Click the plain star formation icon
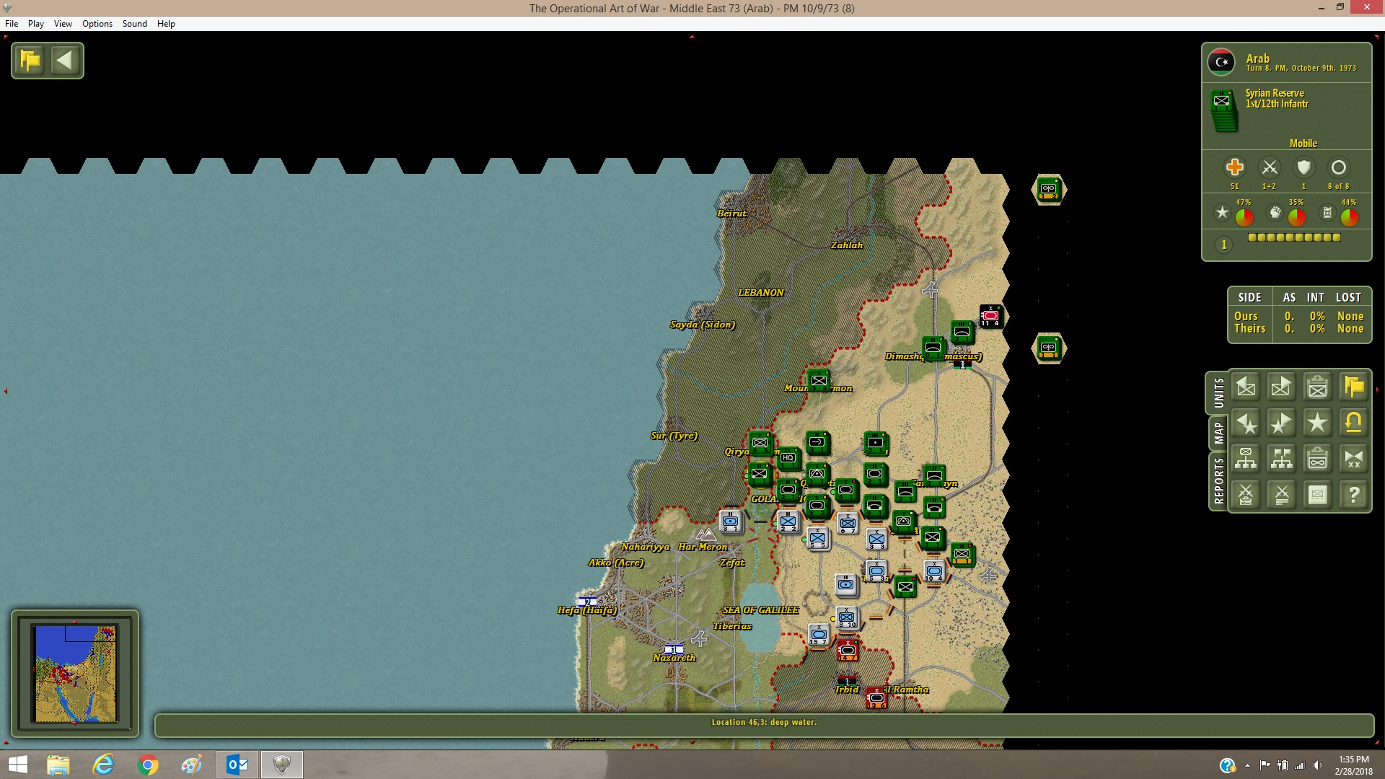The height and width of the screenshot is (779, 1385). [x=1318, y=423]
